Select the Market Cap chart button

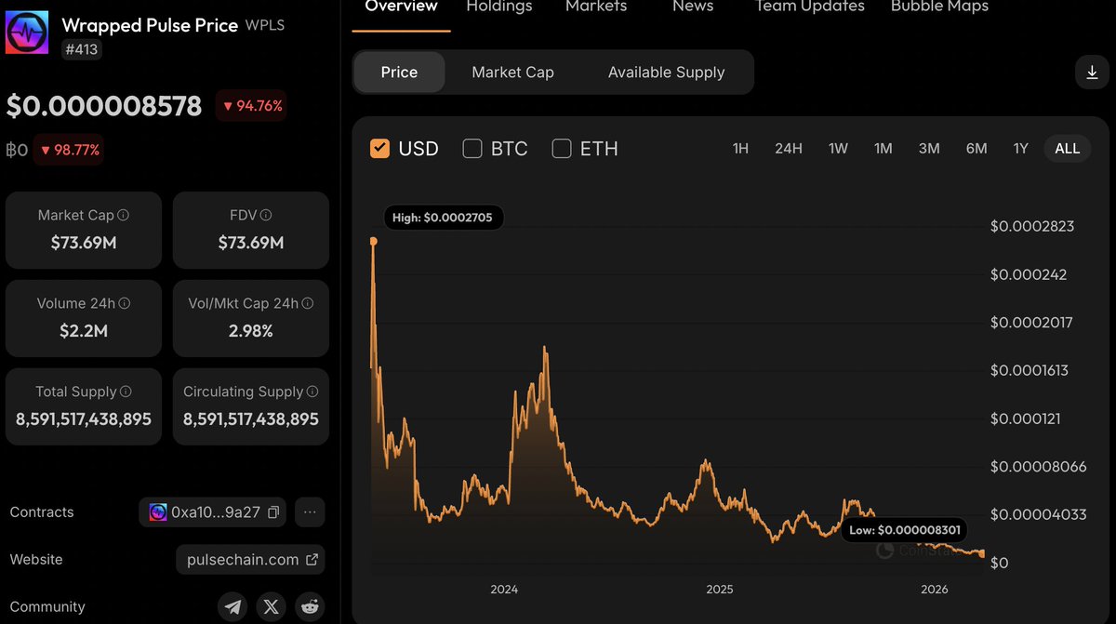512,73
